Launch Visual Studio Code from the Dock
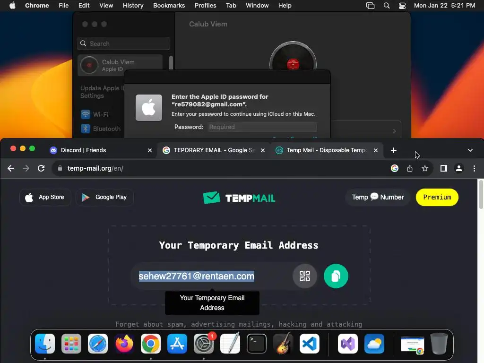 [310, 344]
